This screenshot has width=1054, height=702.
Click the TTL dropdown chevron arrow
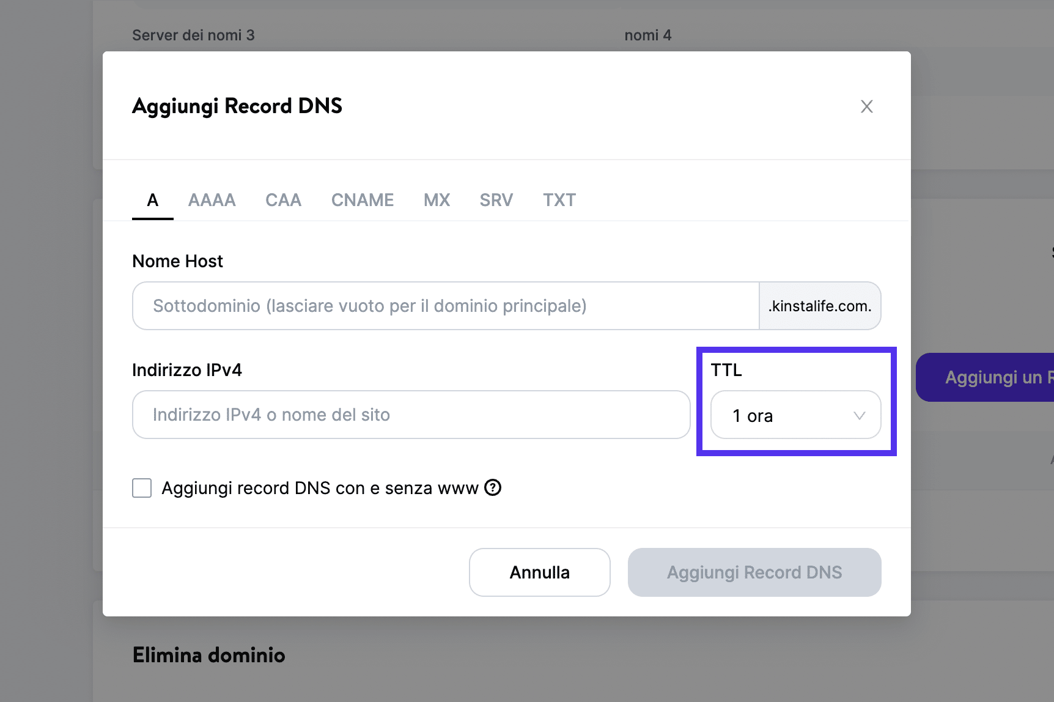(859, 415)
